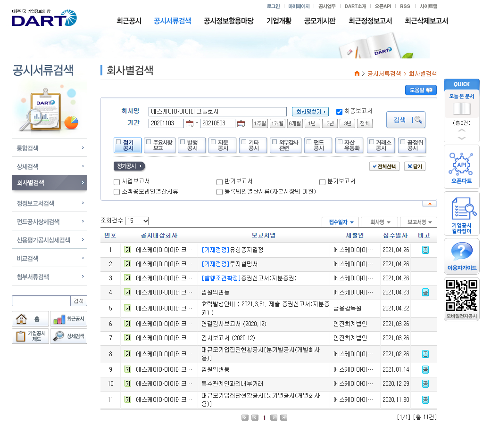The image size is (491, 424).
Task: Open the 오픈다트 API icon
Action: point(461,167)
